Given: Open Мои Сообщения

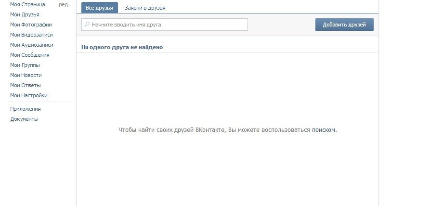Looking at the screenshot, I should [x=30, y=55].
